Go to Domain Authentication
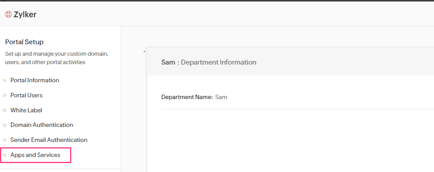The image size is (434, 172). 42,125
